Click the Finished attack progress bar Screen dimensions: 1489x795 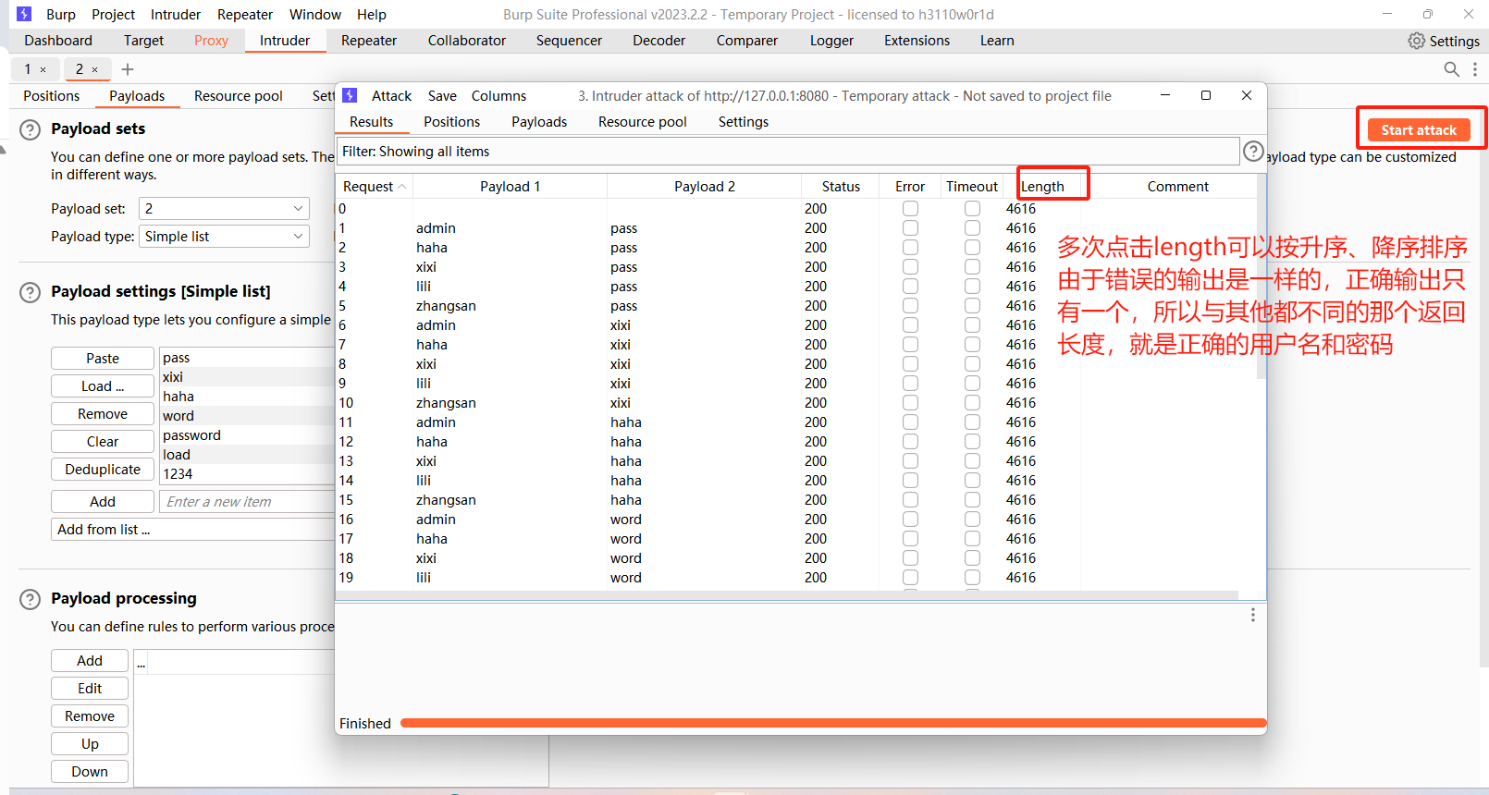click(x=833, y=723)
